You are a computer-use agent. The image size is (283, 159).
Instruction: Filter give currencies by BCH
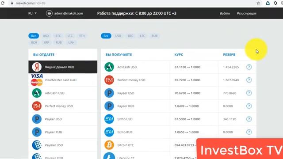click(34, 42)
